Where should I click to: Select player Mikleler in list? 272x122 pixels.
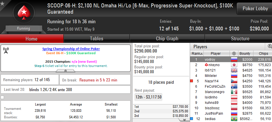pyautogui.click(x=231, y=76)
